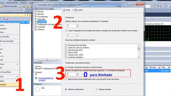Select the highlighted SQL Server 12.0.2269 node
The image size is (171, 96).
click(x=15, y=22)
